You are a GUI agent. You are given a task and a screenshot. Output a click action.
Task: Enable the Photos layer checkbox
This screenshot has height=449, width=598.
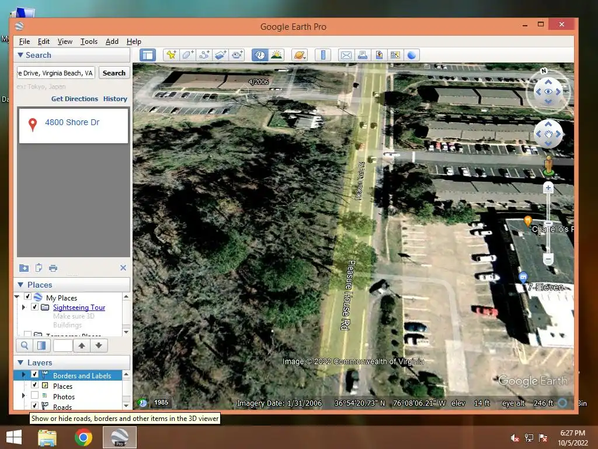click(x=34, y=395)
